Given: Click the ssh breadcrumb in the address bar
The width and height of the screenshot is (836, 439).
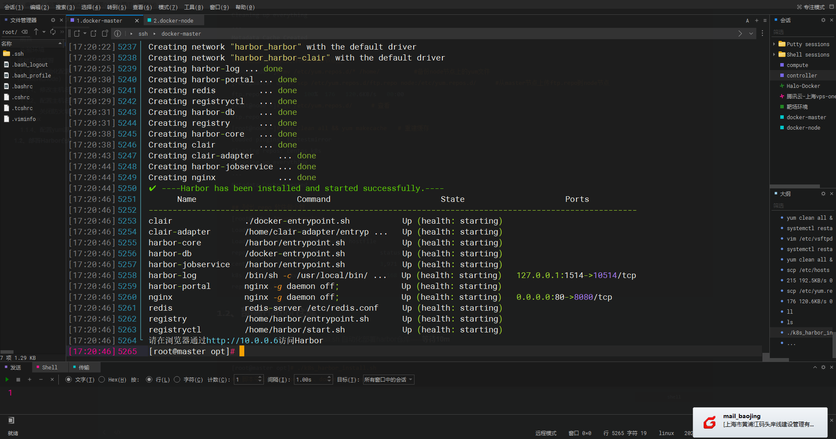Looking at the screenshot, I should tap(143, 34).
